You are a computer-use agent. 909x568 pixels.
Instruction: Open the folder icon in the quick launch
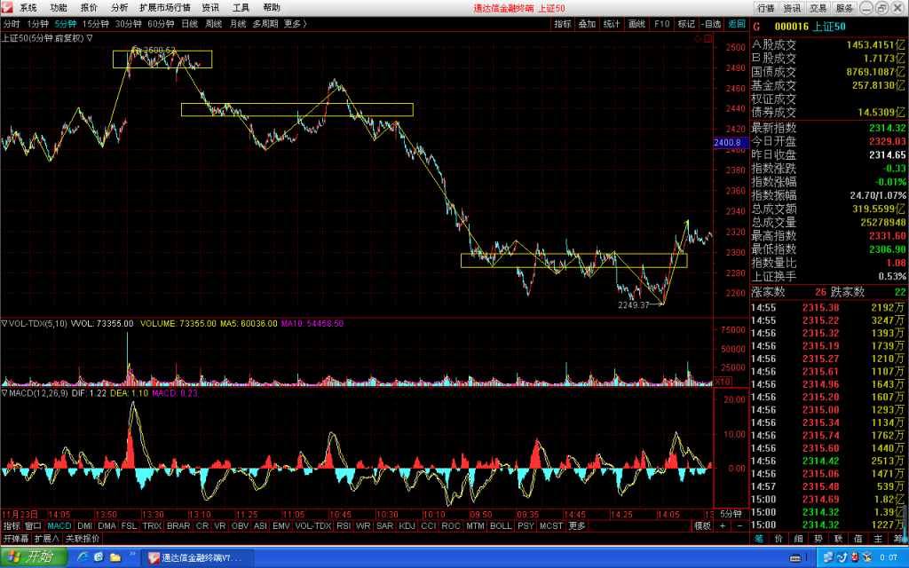pyautogui.click(x=115, y=557)
